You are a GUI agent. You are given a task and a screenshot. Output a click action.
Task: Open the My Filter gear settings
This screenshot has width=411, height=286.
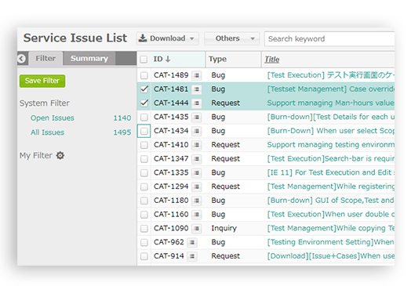tap(60, 156)
